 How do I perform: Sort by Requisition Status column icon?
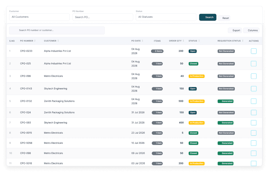click(x=242, y=41)
